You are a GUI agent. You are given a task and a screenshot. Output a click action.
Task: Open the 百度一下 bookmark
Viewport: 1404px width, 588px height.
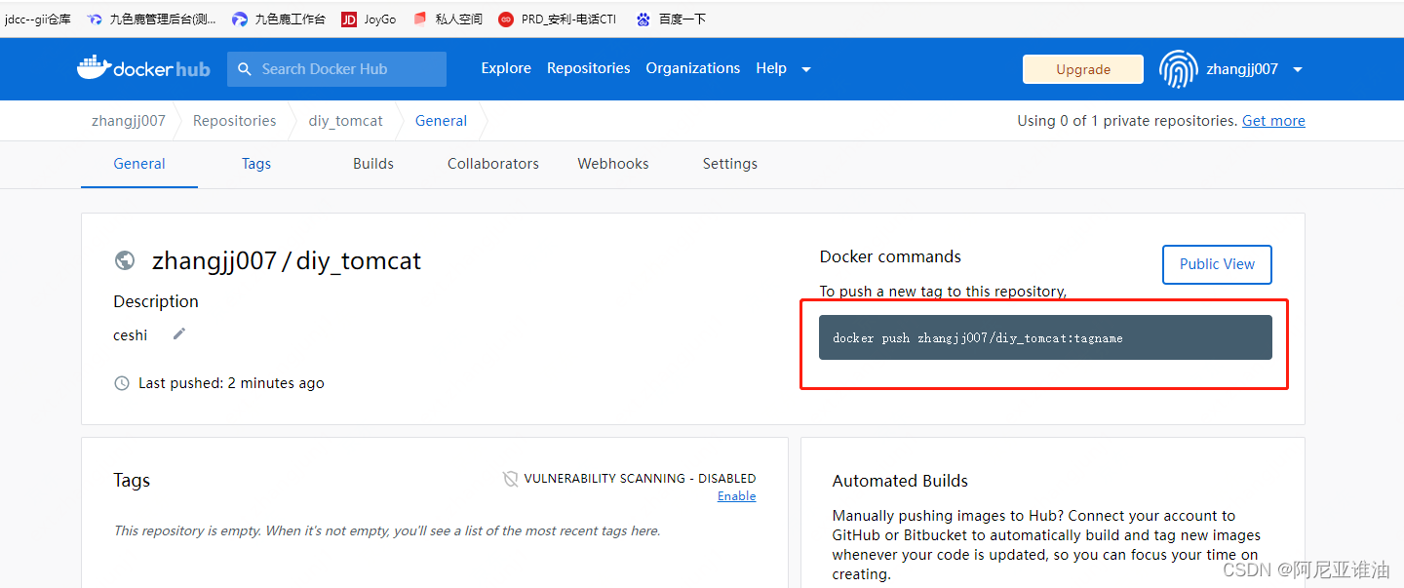pyautogui.click(x=671, y=19)
